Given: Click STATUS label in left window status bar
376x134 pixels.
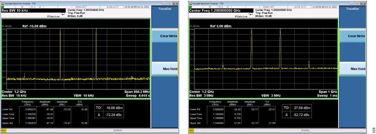Looking at the screenshot, I should tap(117, 130).
